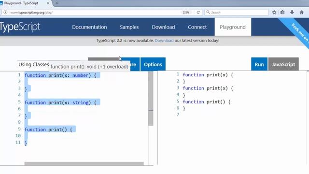Close the Playground - TypeScript browser tab
Screen dimensions: 309x174
click(x=48, y=3)
